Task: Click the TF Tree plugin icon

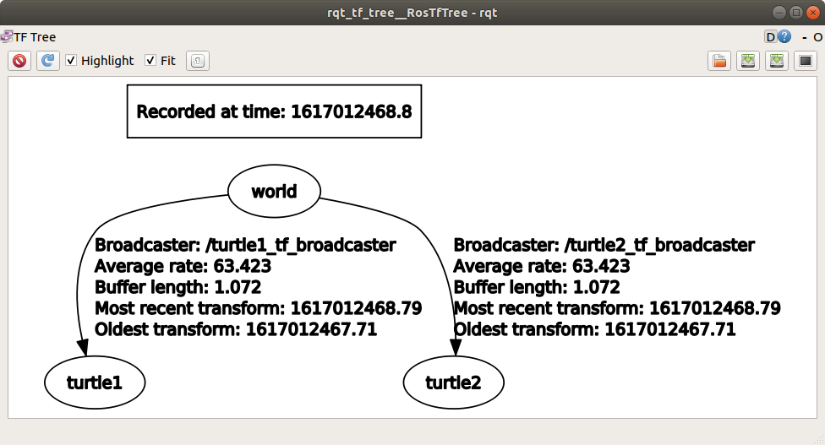Action: 6,37
